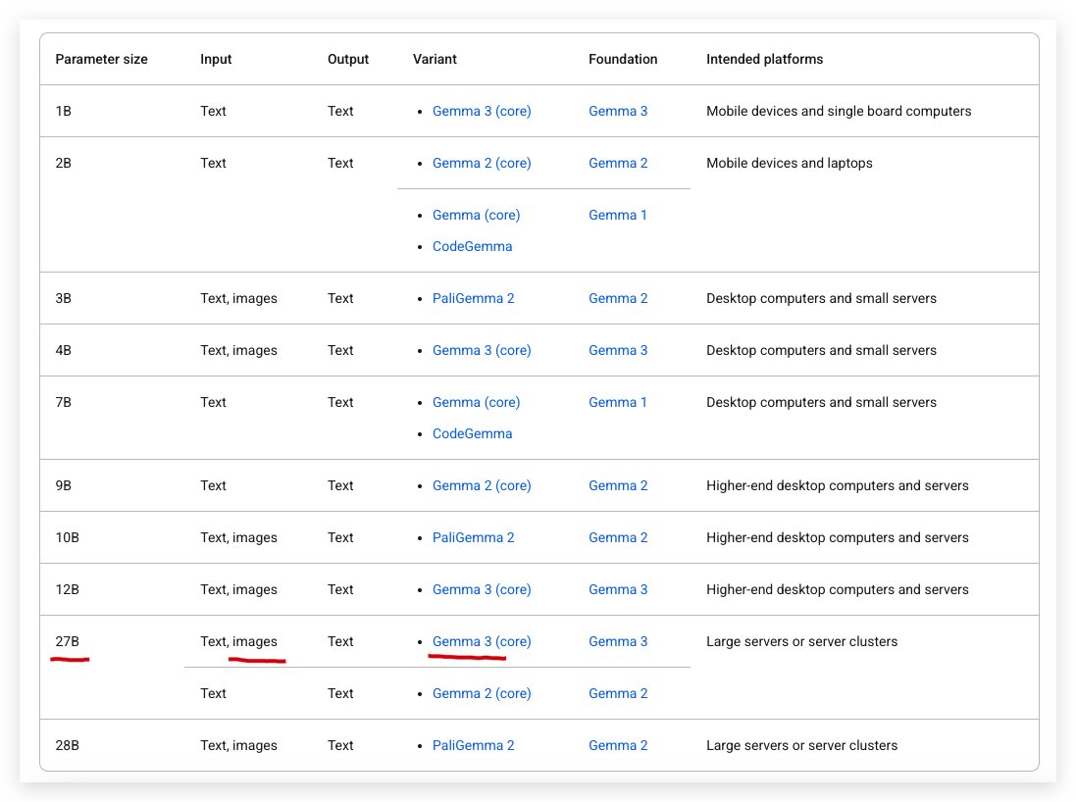Click 'Large servers or server clusters' in 28B row

point(801,746)
